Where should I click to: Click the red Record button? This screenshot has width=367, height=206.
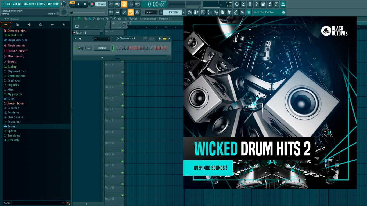click(x=92, y=4)
